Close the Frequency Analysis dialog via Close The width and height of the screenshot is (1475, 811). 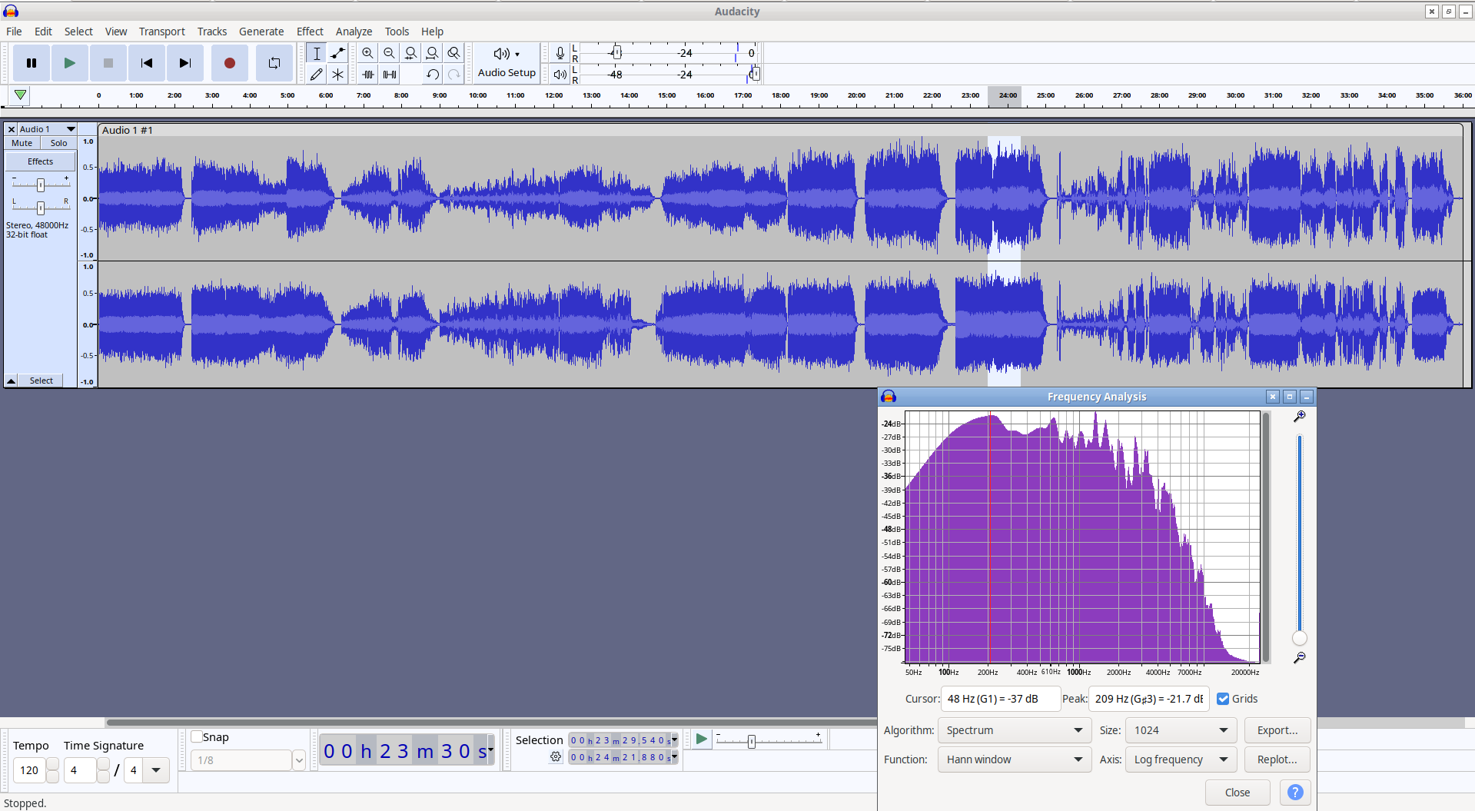1237,793
